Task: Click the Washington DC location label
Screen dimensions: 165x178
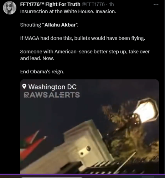Action: coord(52,87)
